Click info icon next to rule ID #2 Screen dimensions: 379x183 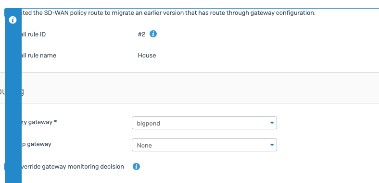[x=153, y=34]
